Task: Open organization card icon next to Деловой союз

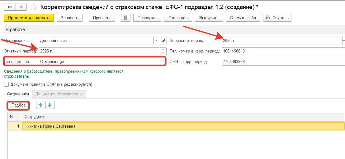Action: pos(164,40)
